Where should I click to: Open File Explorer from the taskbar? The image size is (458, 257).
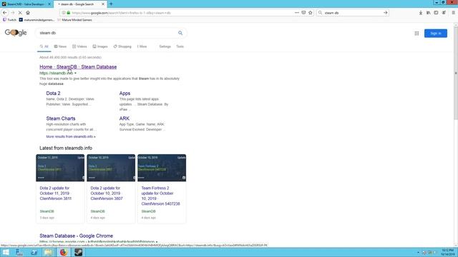pyautogui.click(x=49, y=252)
